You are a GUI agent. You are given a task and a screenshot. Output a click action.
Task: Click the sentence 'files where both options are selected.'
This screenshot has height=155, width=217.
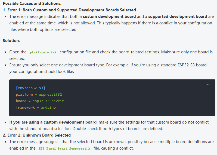[43, 30]
